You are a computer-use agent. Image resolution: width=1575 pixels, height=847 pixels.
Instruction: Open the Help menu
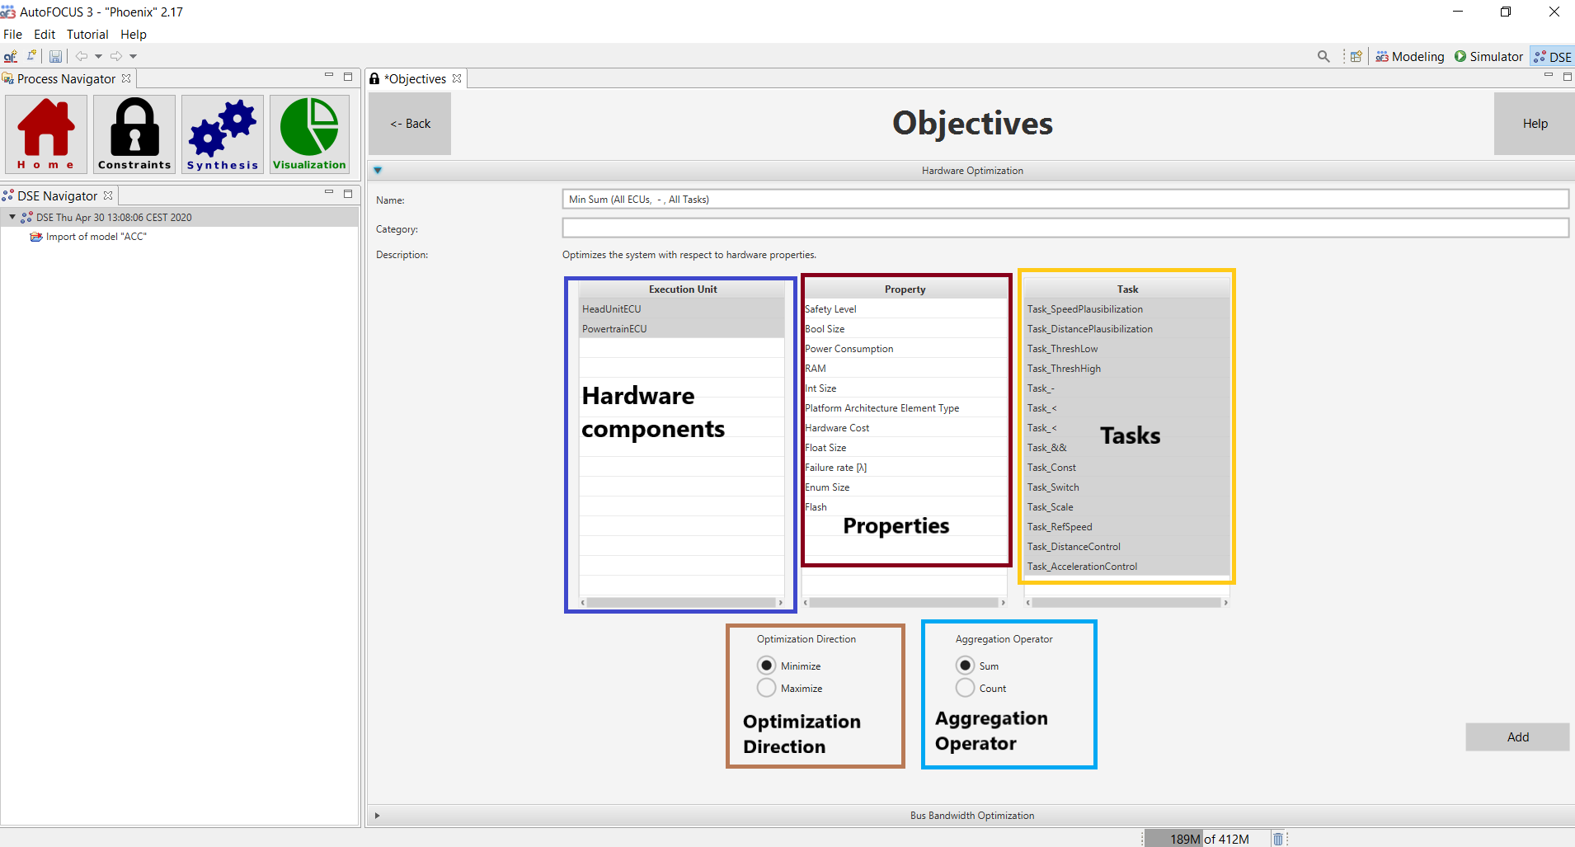point(134,35)
